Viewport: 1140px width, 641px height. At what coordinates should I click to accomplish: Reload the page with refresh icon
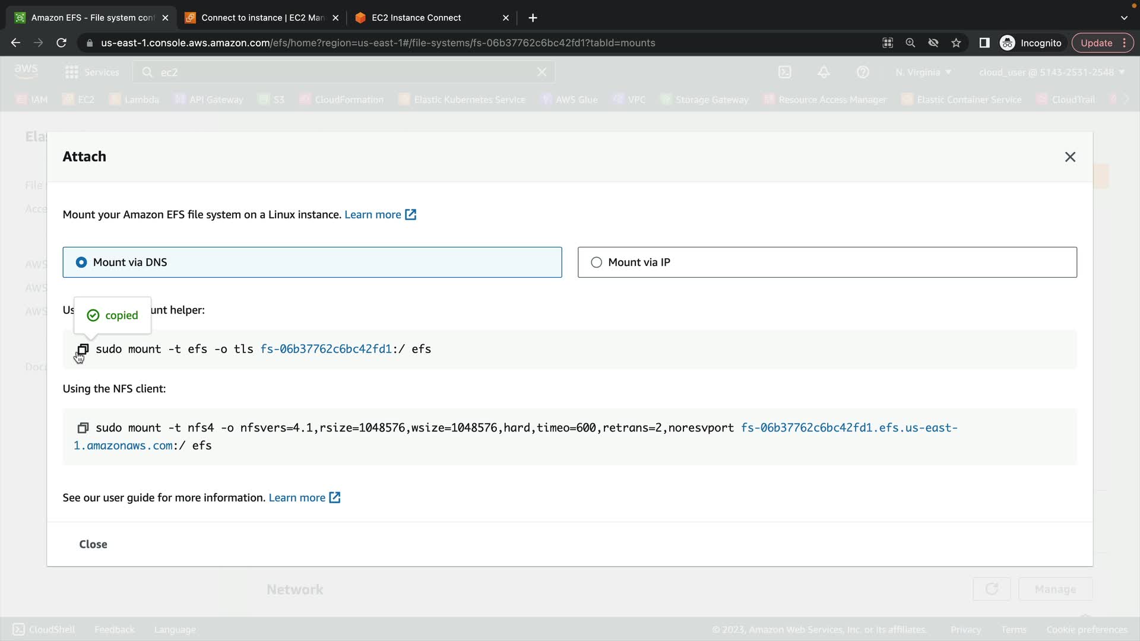[x=61, y=43]
